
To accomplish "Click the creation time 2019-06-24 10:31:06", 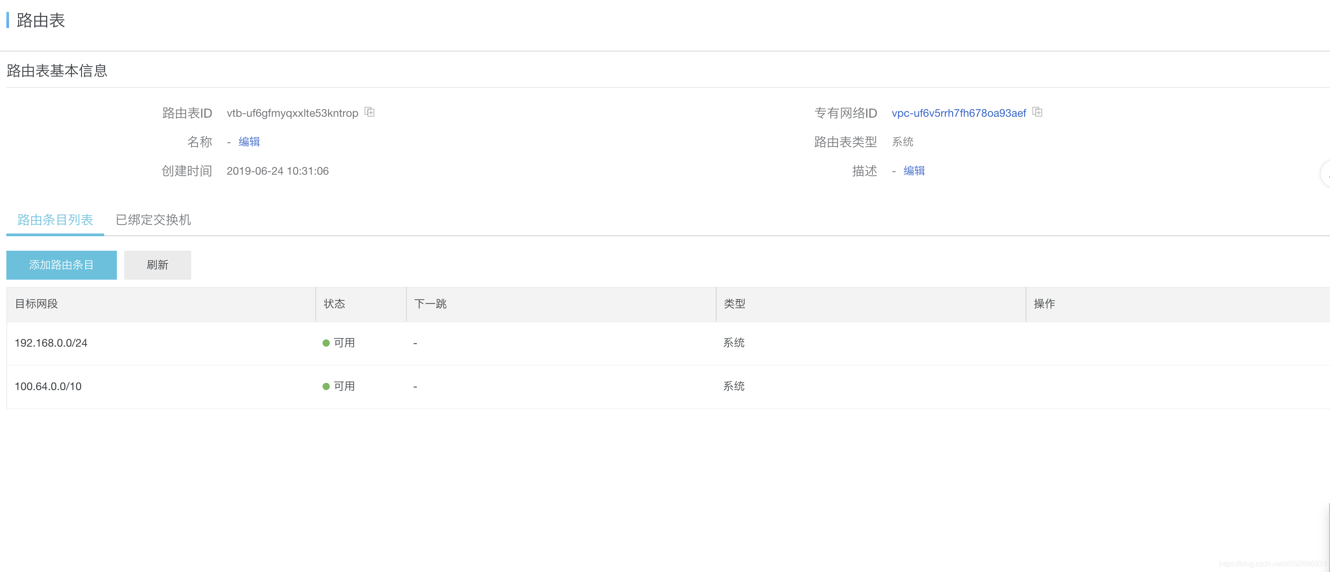I will (x=277, y=171).
